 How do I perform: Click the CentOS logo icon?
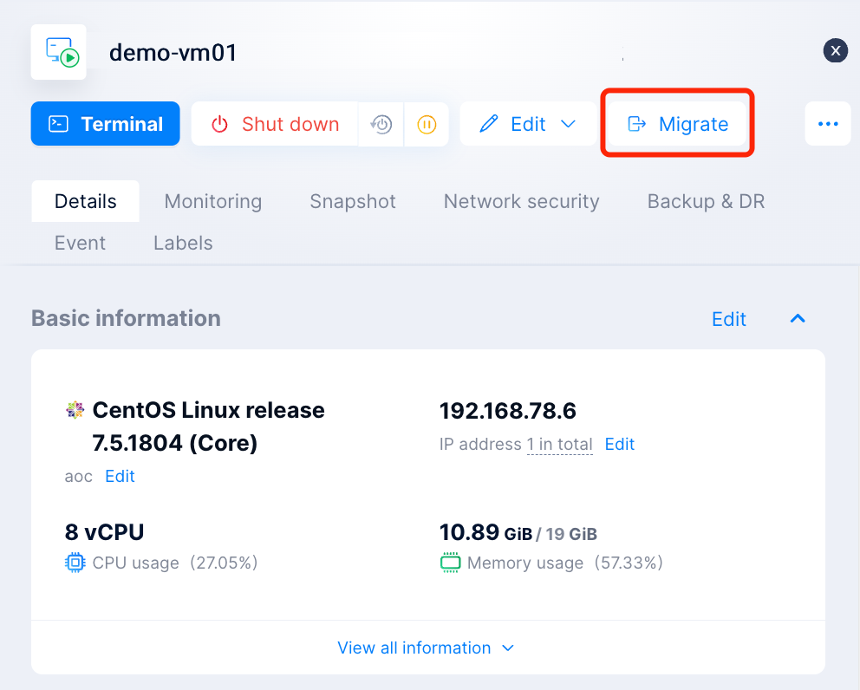(75, 410)
